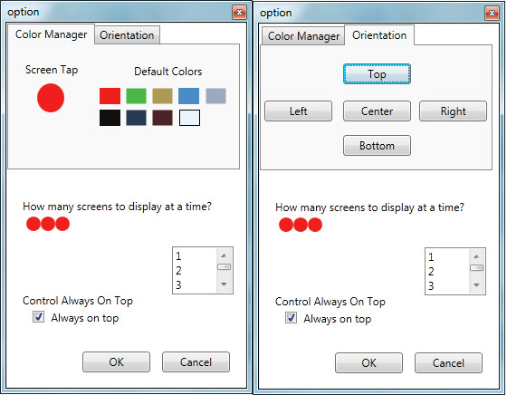Click down arrow in right screens list
The image size is (507, 395).
[x=476, y=285]
